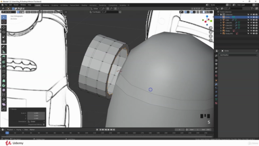This screenshot has height=146, width=259.
Task: Play the animation in reverse
Action: pyautogui.click(x=106, y=130)
